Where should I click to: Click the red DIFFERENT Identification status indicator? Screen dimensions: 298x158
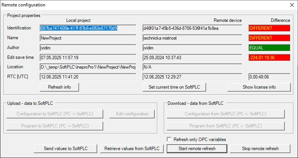tap(269, 28)
